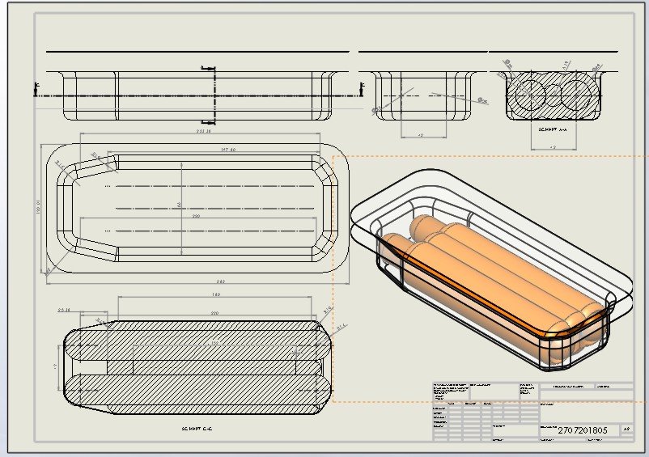Click the upper section A arrow marker
Screen dimensions: 649x457
point(209,68)
